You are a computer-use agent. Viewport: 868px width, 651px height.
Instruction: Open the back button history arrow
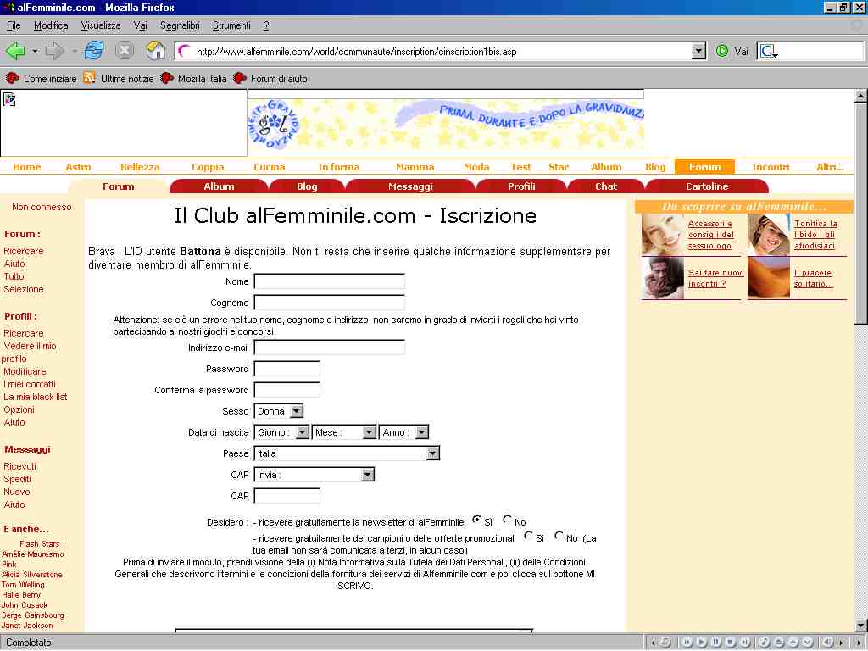(x=35, y=52)
